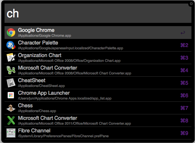Viewport: 195px width, 143px height.
Task: Launch the Google Chrome result title
Action: coord(36,30)
